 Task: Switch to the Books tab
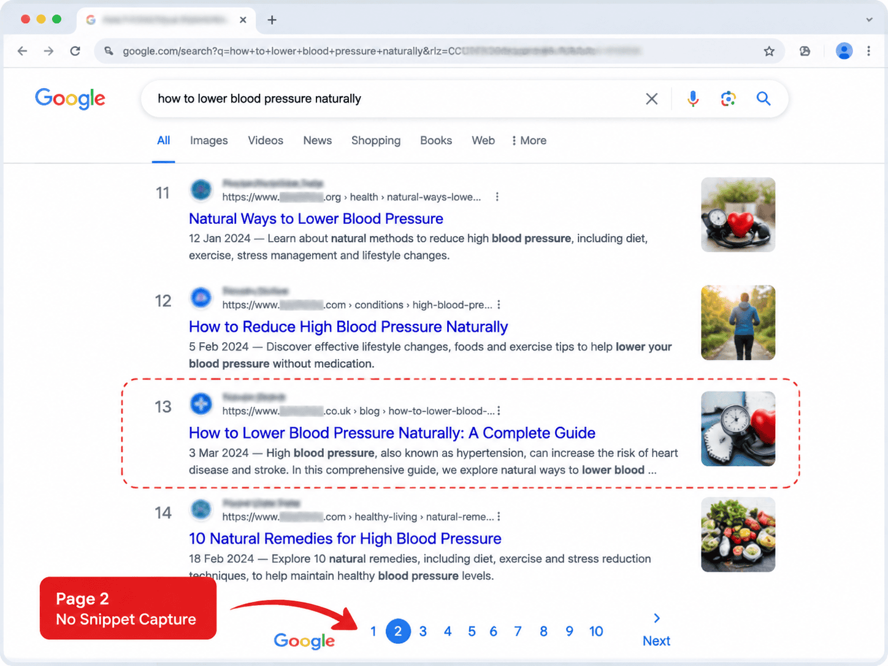pyautogui.click(x=436, y=140)
